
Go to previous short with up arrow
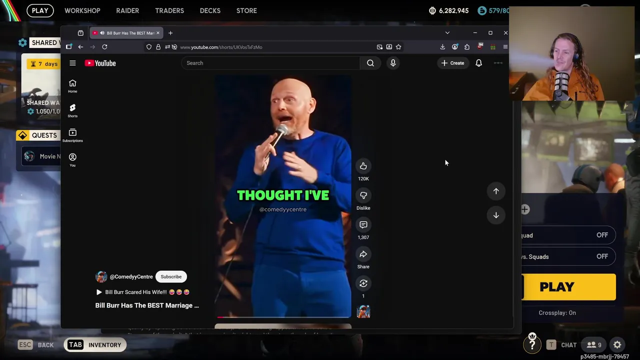(x=496, y=191)
